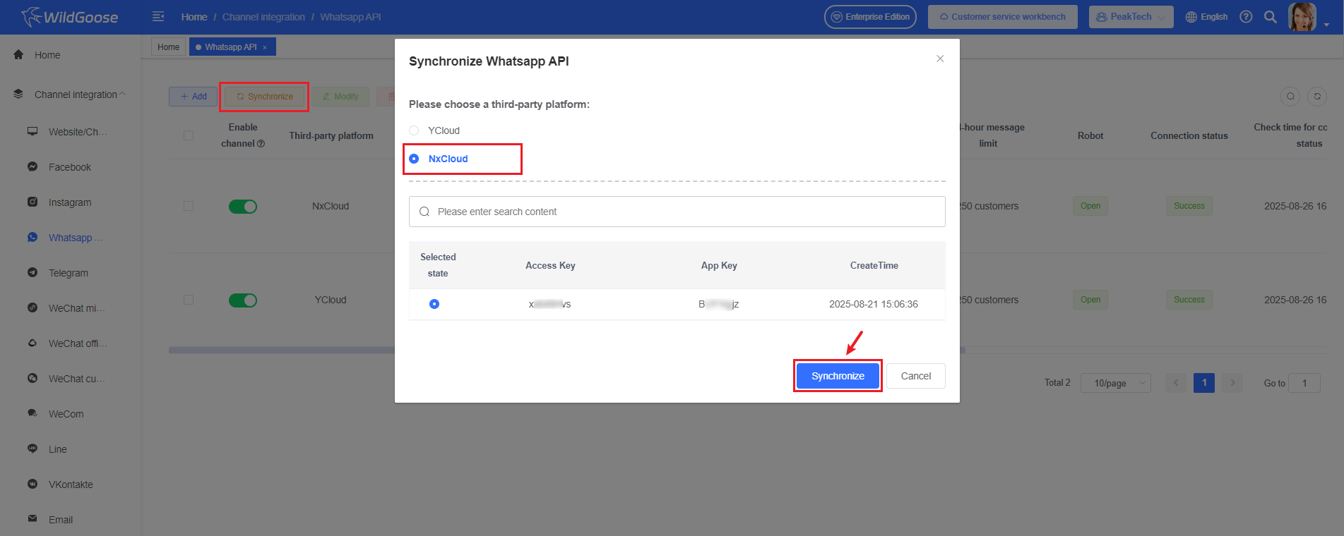Toggle the YCloud row enable switch
This screenshot has width=1344, height=536.
tap(243, 300)
